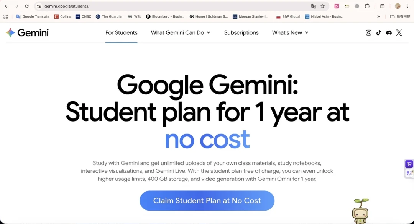Open the CNBC bookmark
The image size is (414, 224).
pyautogui.click(x=84, y=16)
